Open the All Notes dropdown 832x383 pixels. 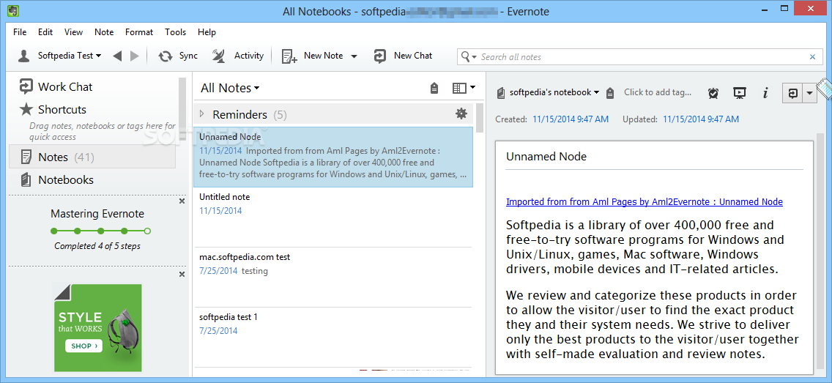pos(230,88)
